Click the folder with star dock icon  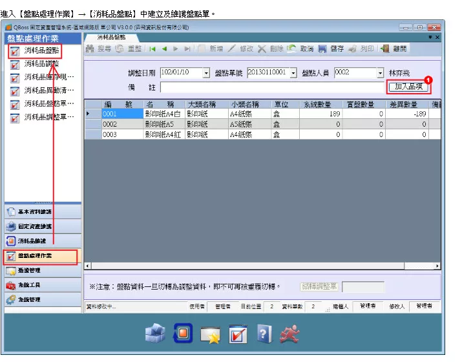point(210,334)
